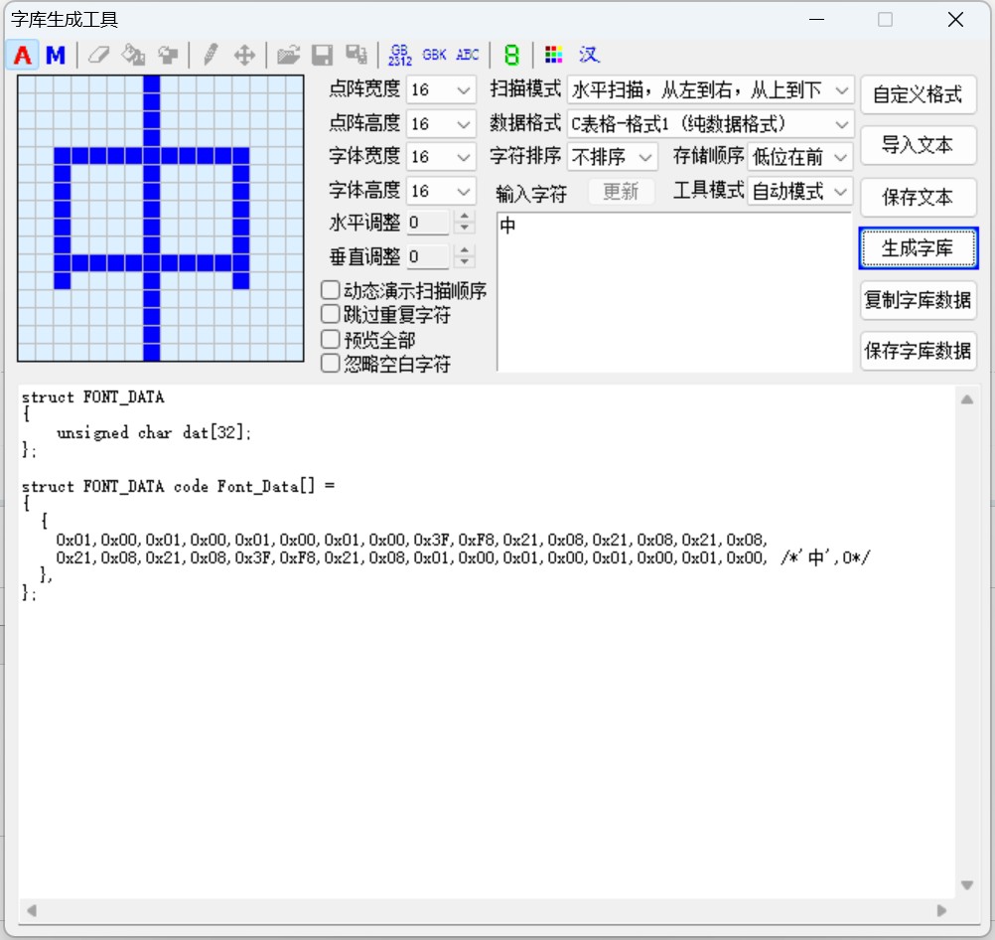Pick the eraser tool in toolbar
This screenshot has width=995, height=940.
coord(98,56)
